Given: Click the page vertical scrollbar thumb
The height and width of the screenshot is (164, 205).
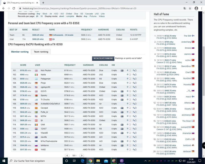Looking at the screenshot, I should tap(203, 71).
